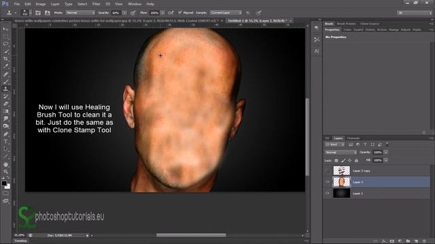Select the Line shape tool
The width and height of the screenshot is (435, 244).
click(5, 157)
